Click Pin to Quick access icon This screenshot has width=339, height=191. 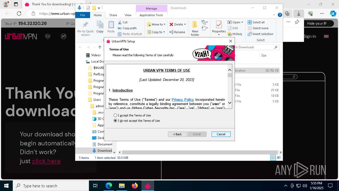tap(86, 28)
